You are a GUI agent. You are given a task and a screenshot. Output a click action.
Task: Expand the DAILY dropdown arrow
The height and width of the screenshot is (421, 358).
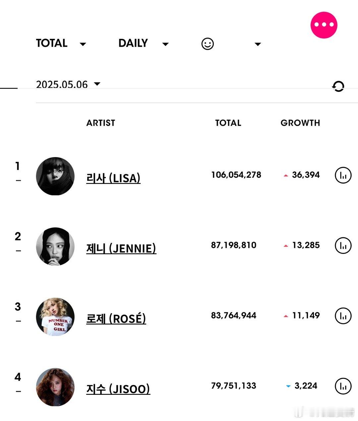[x=165, y=44]
